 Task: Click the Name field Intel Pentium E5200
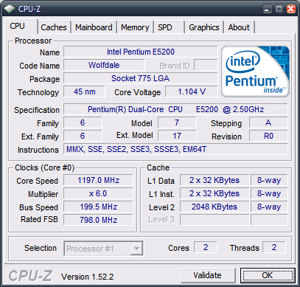point(141,52)
